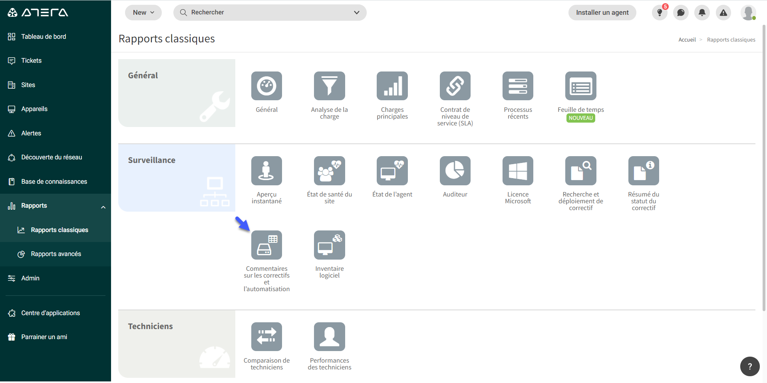The image size is (767, 383).
Task: Select Rapports classiques submenu item
Action: click(56, 230)
